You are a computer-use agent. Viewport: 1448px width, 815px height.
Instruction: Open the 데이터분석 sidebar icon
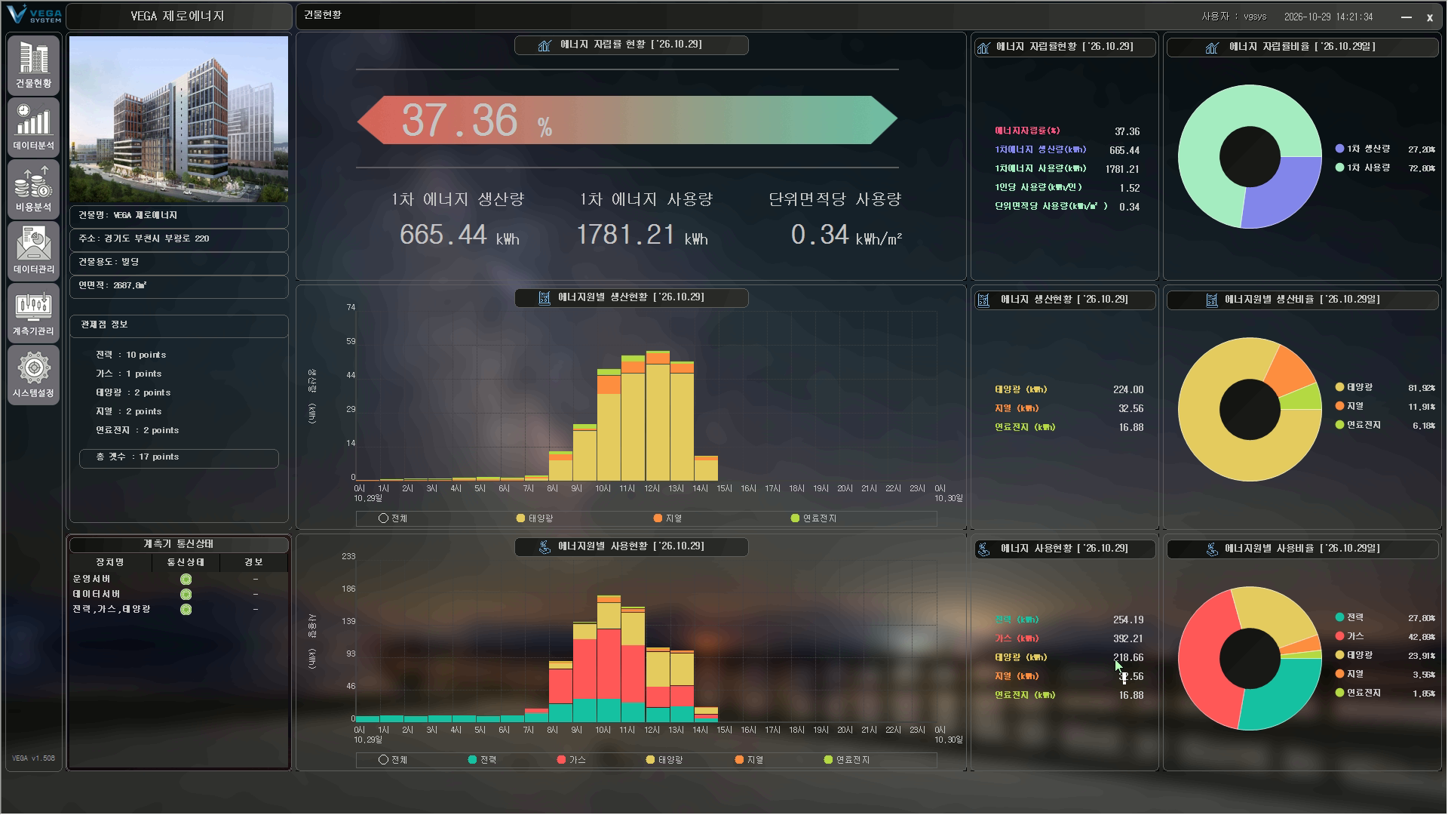[x=33, y=127]
